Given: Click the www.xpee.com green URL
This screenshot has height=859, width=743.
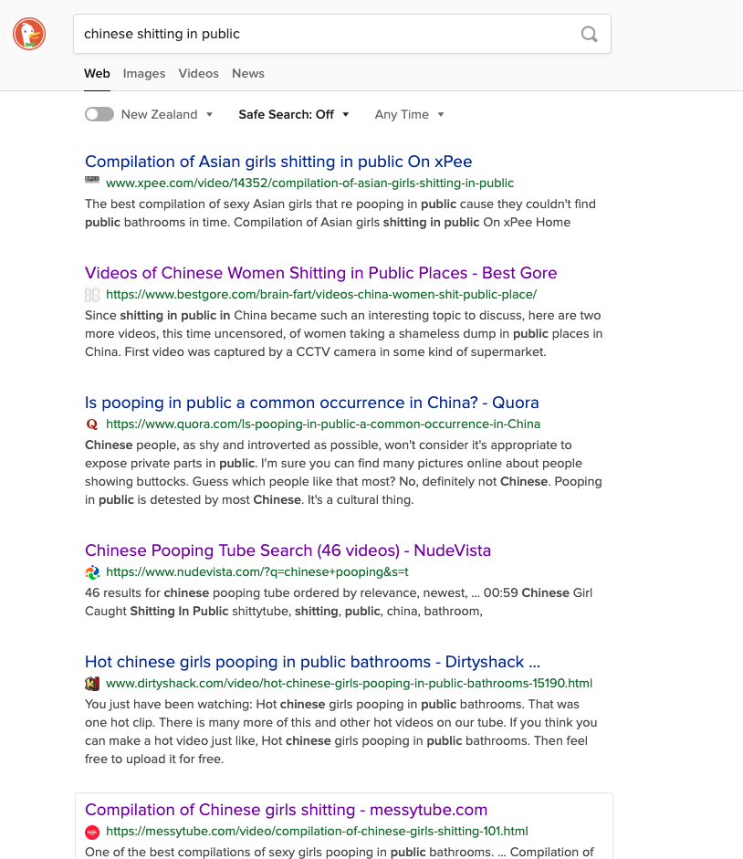Looking at the screenshot, I should click(x=309, y=183).
